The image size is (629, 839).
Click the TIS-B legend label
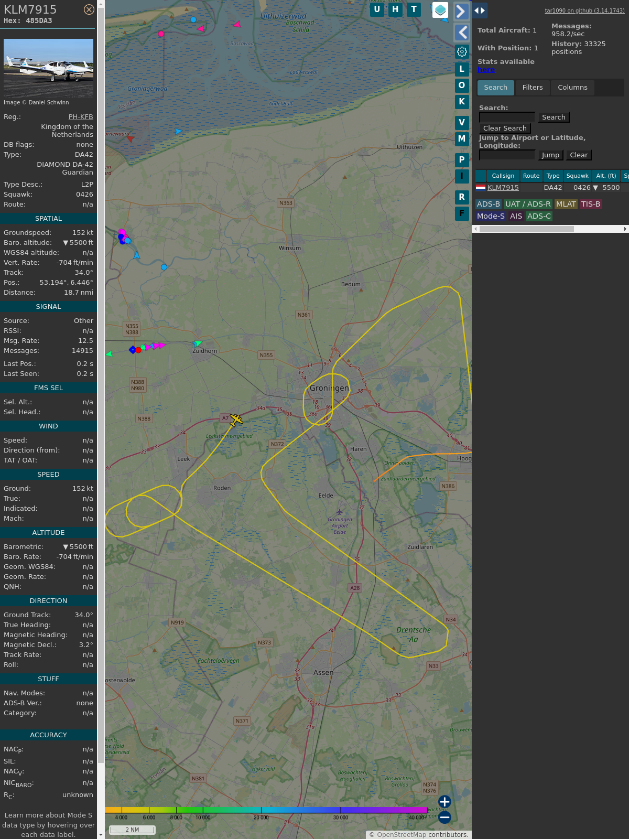[x=591, y=205]
